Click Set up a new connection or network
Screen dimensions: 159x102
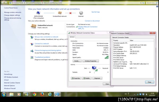pos(46,37)
